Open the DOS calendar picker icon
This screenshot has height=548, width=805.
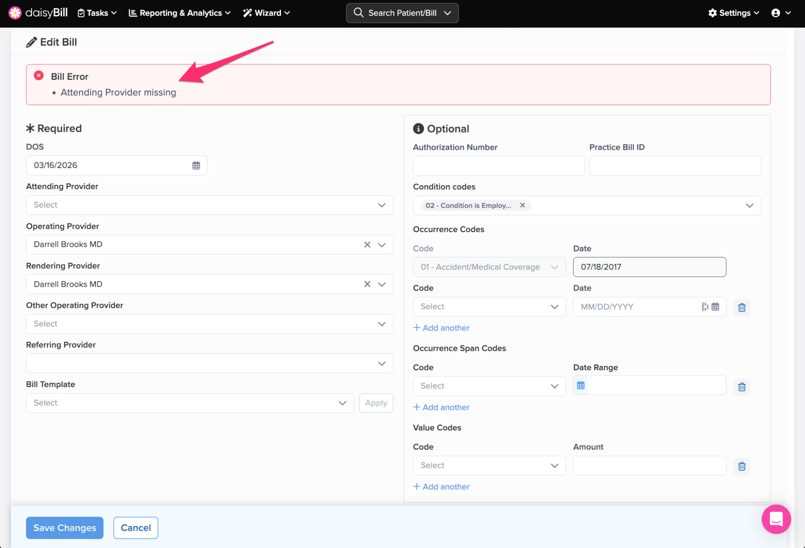196,165
